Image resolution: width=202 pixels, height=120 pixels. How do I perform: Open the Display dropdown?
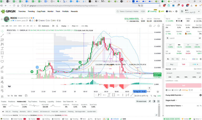click(65, 26)
